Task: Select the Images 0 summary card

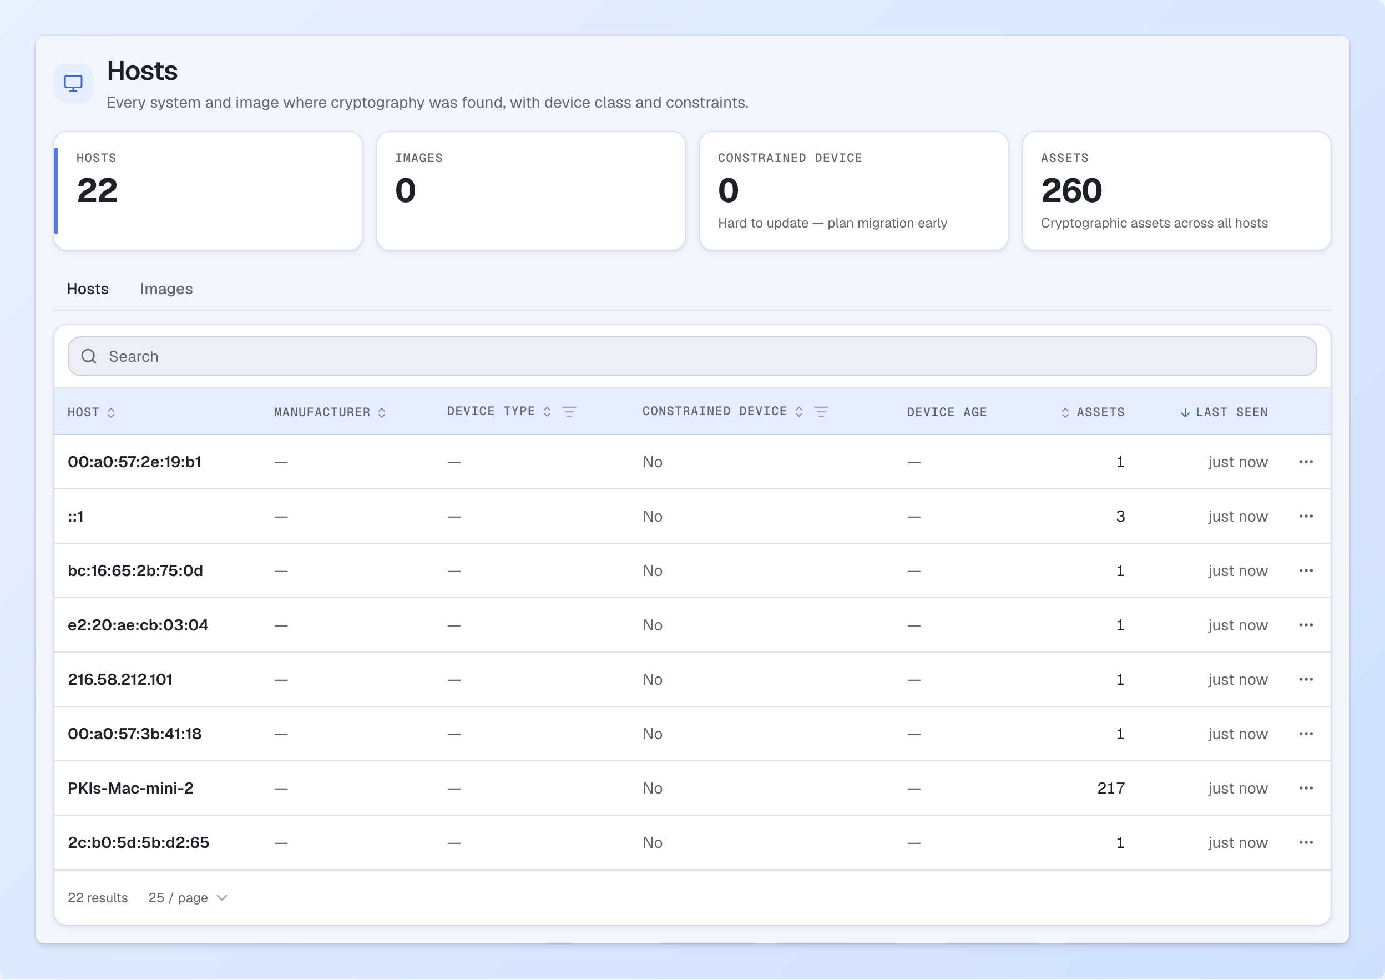Action: 531,191
